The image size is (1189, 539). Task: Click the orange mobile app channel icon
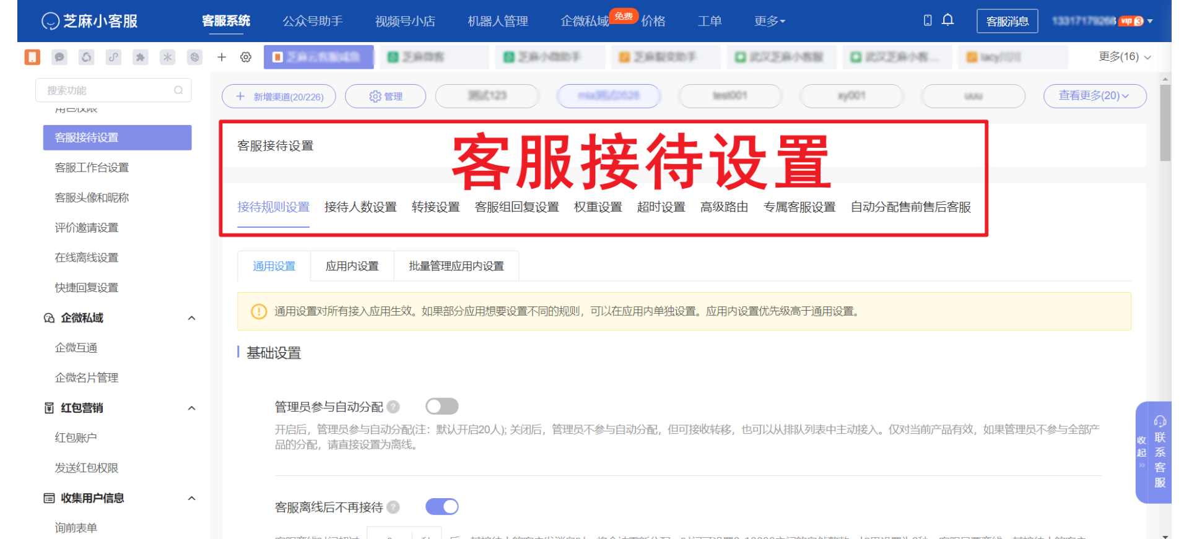(32, 57)
